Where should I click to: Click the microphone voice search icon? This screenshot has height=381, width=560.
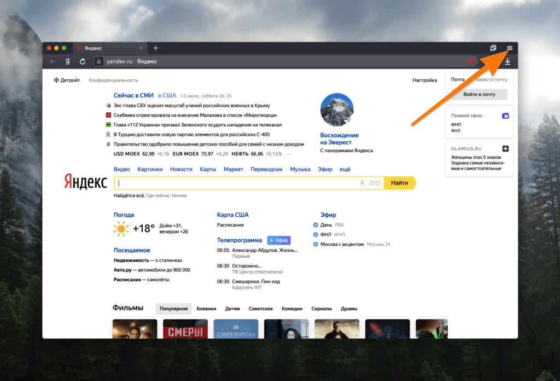point(362,183)
